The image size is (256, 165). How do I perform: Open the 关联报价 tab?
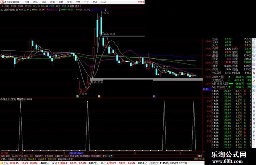(12, 159)
